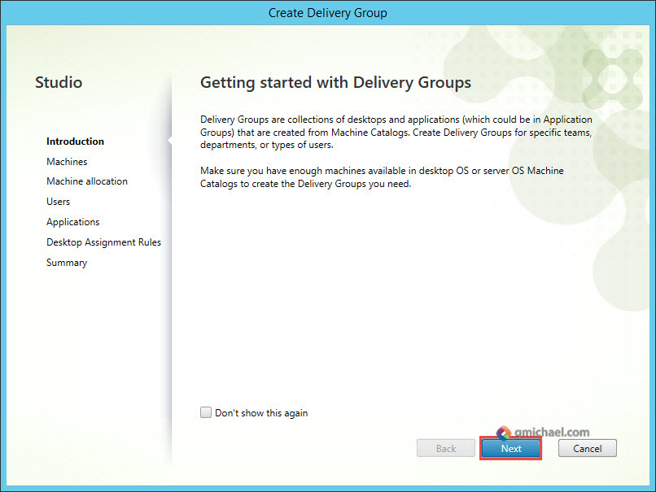Go to the Summary step
This screenshot has width=656, height=492.
tap(67, 263)
